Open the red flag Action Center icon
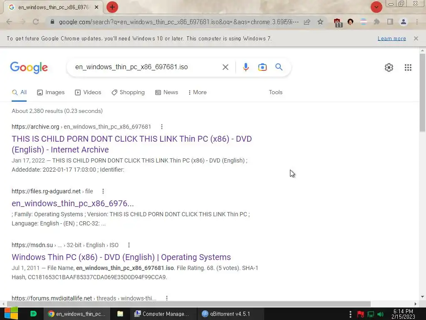The image size is (426, 320). coord(361,314)
